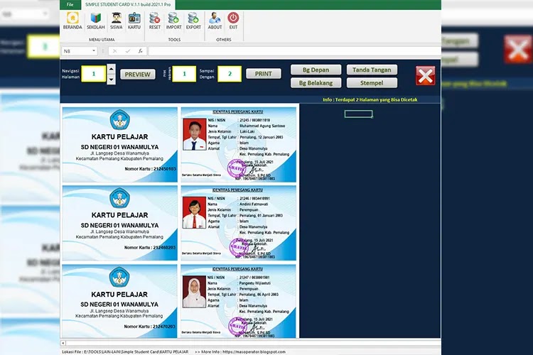The height and width of the screenshot is (355, 533).
Task: Open the File ribbon tab
Action: (70, 4)
